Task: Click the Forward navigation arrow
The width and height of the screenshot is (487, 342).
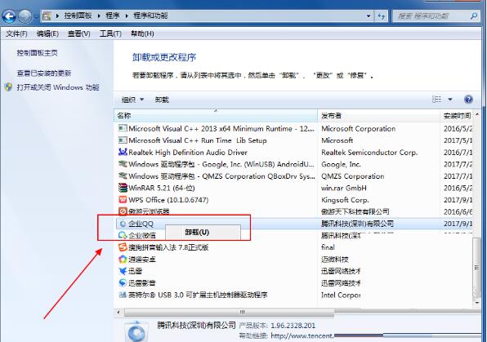Action: pyautogui.click(x=25, y=16)
